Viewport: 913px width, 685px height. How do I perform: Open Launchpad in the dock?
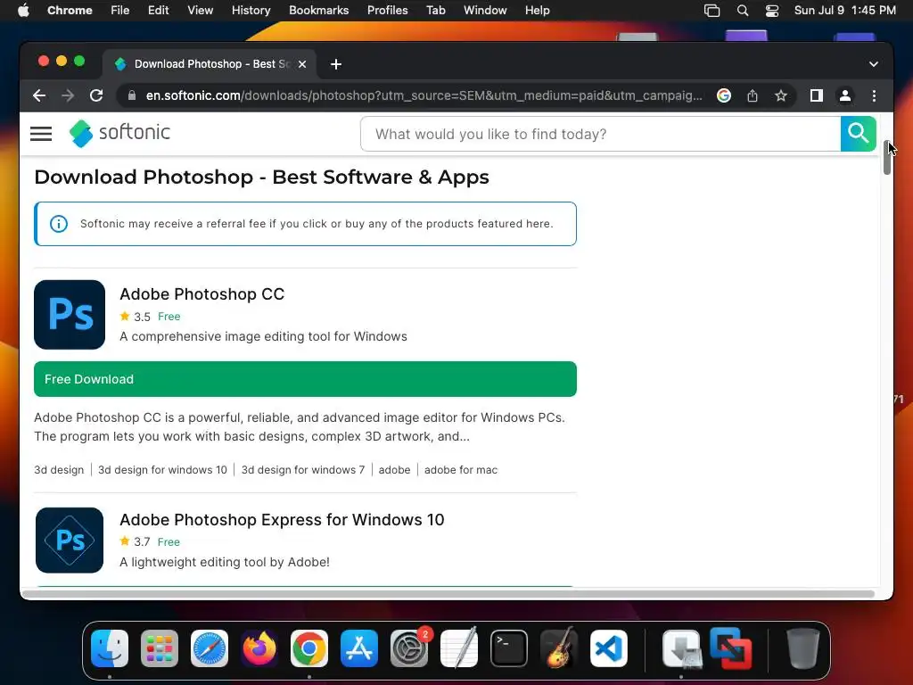160,648
